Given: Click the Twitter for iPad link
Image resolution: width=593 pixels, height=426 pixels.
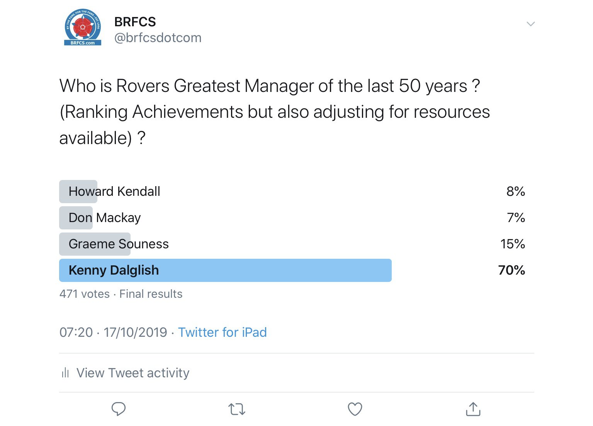Looking at the screenshot, I should (222, 332).
